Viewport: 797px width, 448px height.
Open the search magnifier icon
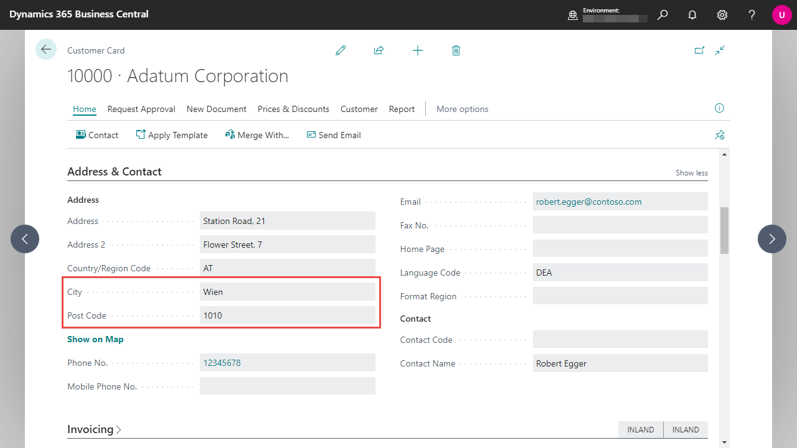tap(663, 15)
